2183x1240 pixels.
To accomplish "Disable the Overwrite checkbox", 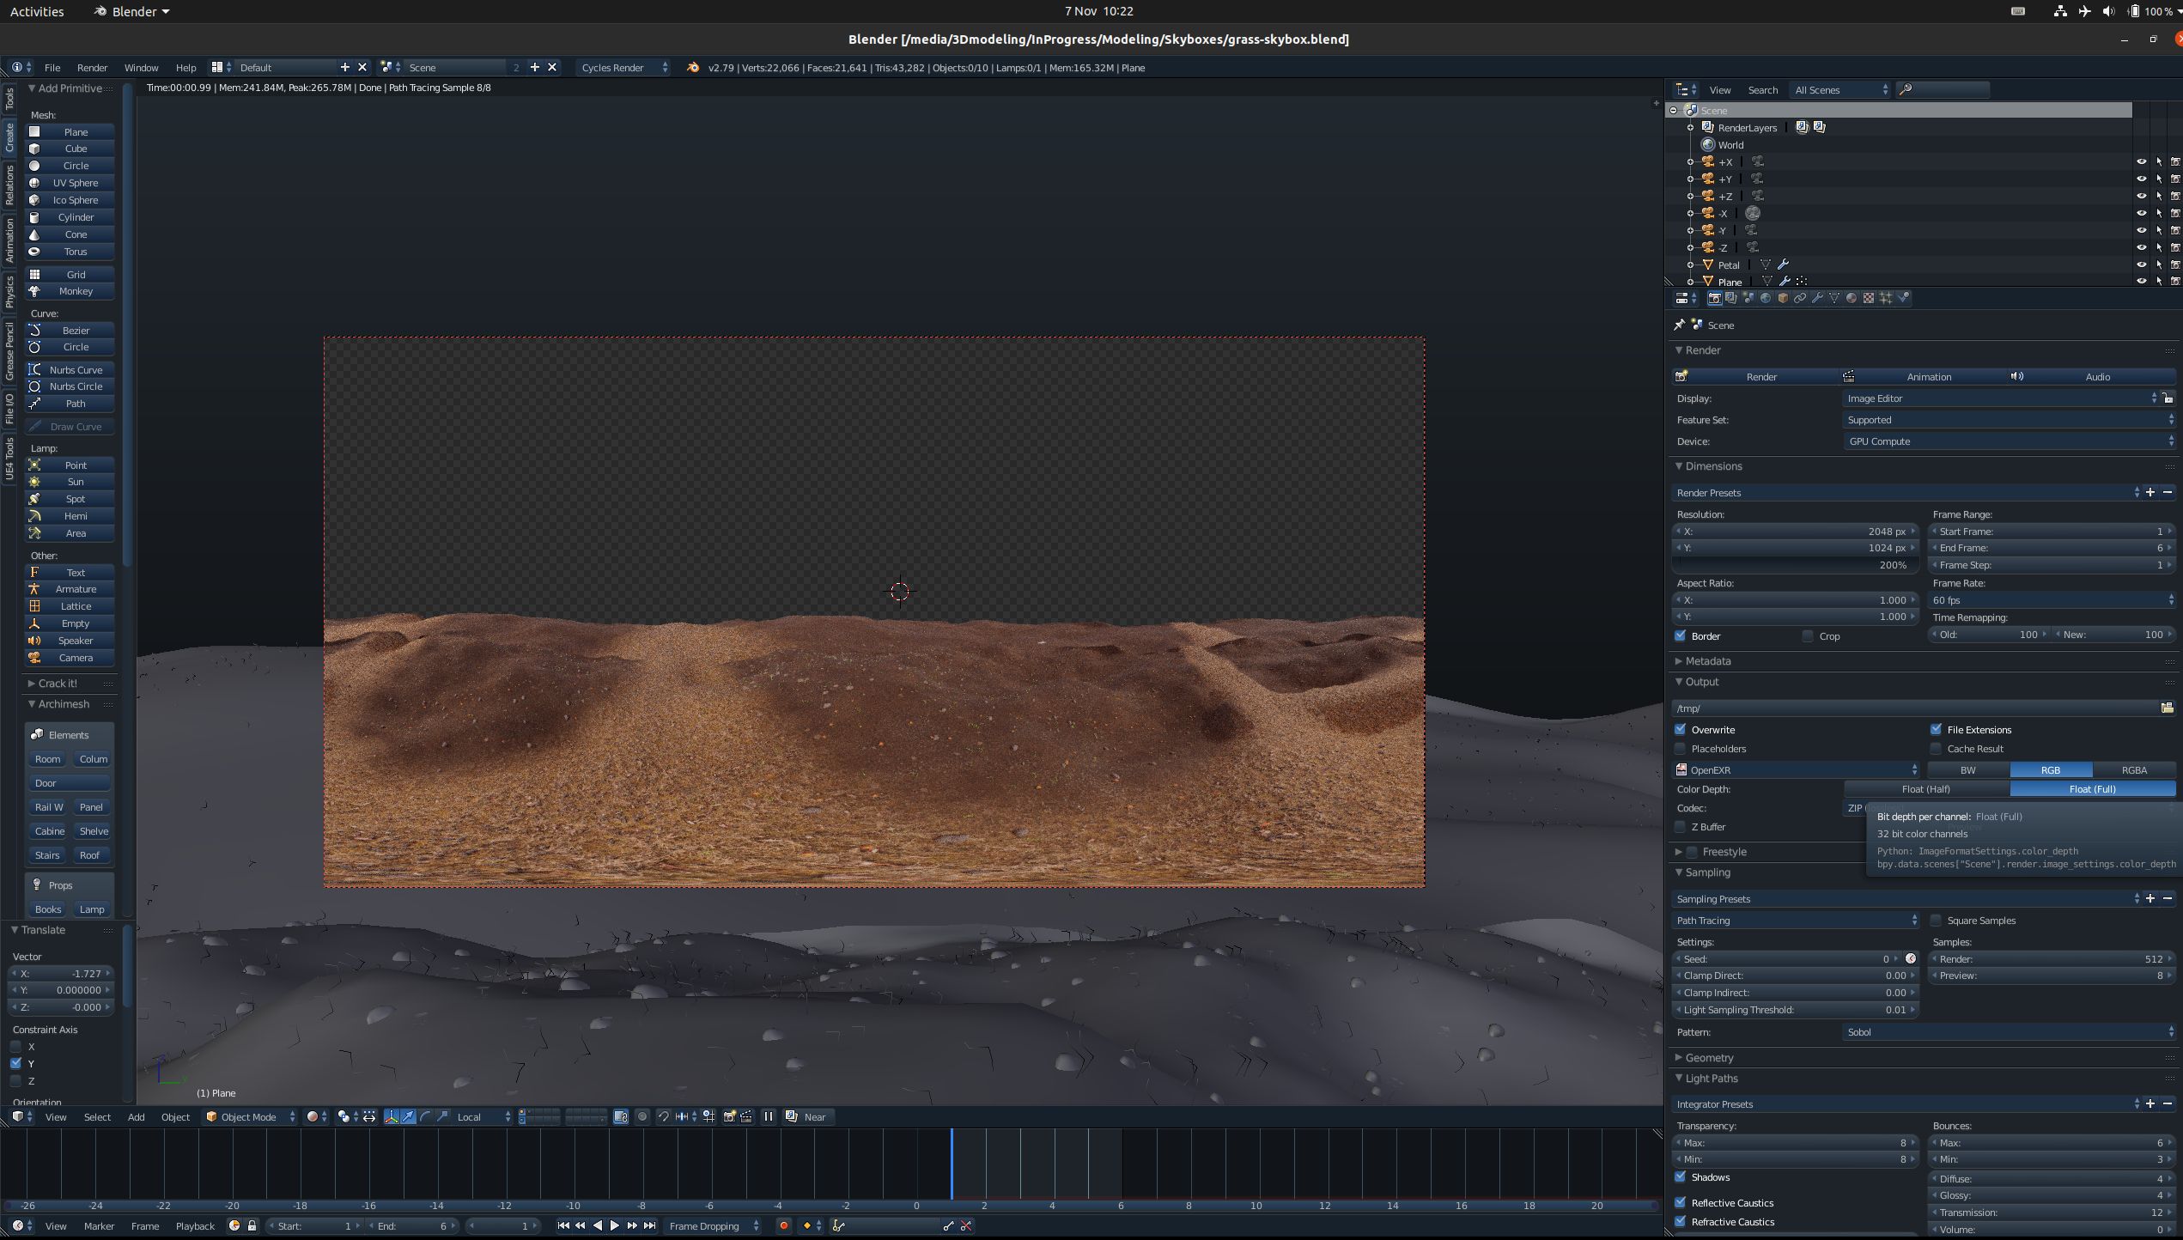I will coord(1681,730).
